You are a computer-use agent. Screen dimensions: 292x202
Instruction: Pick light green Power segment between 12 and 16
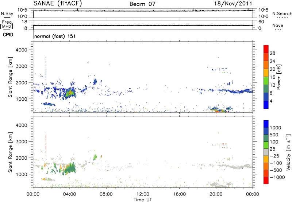pyautogui.click(x=266, y=81)
